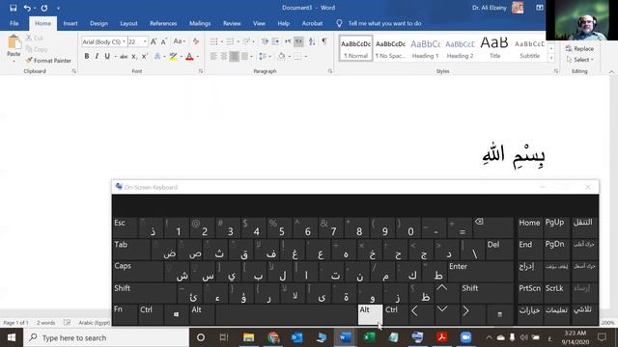Open Excel from the taskbar
Image resolution: width=618 pixels, height=347 pixels.
pyautogui.click(x=369, y=337)
